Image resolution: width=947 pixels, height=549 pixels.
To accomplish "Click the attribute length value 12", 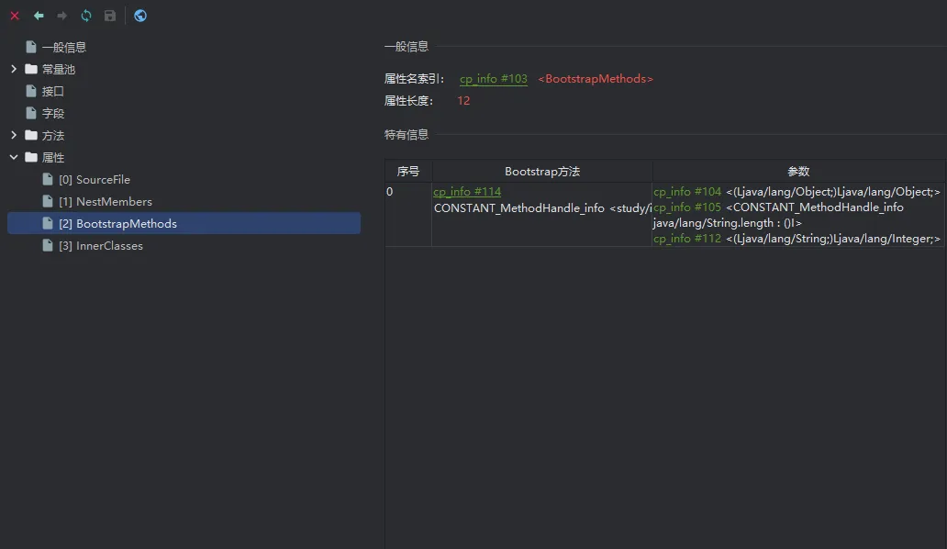I will pos(463,101).
